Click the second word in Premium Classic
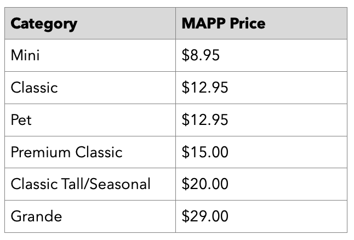354x240 pixels. pyautogui.click(x=99, y=152)
